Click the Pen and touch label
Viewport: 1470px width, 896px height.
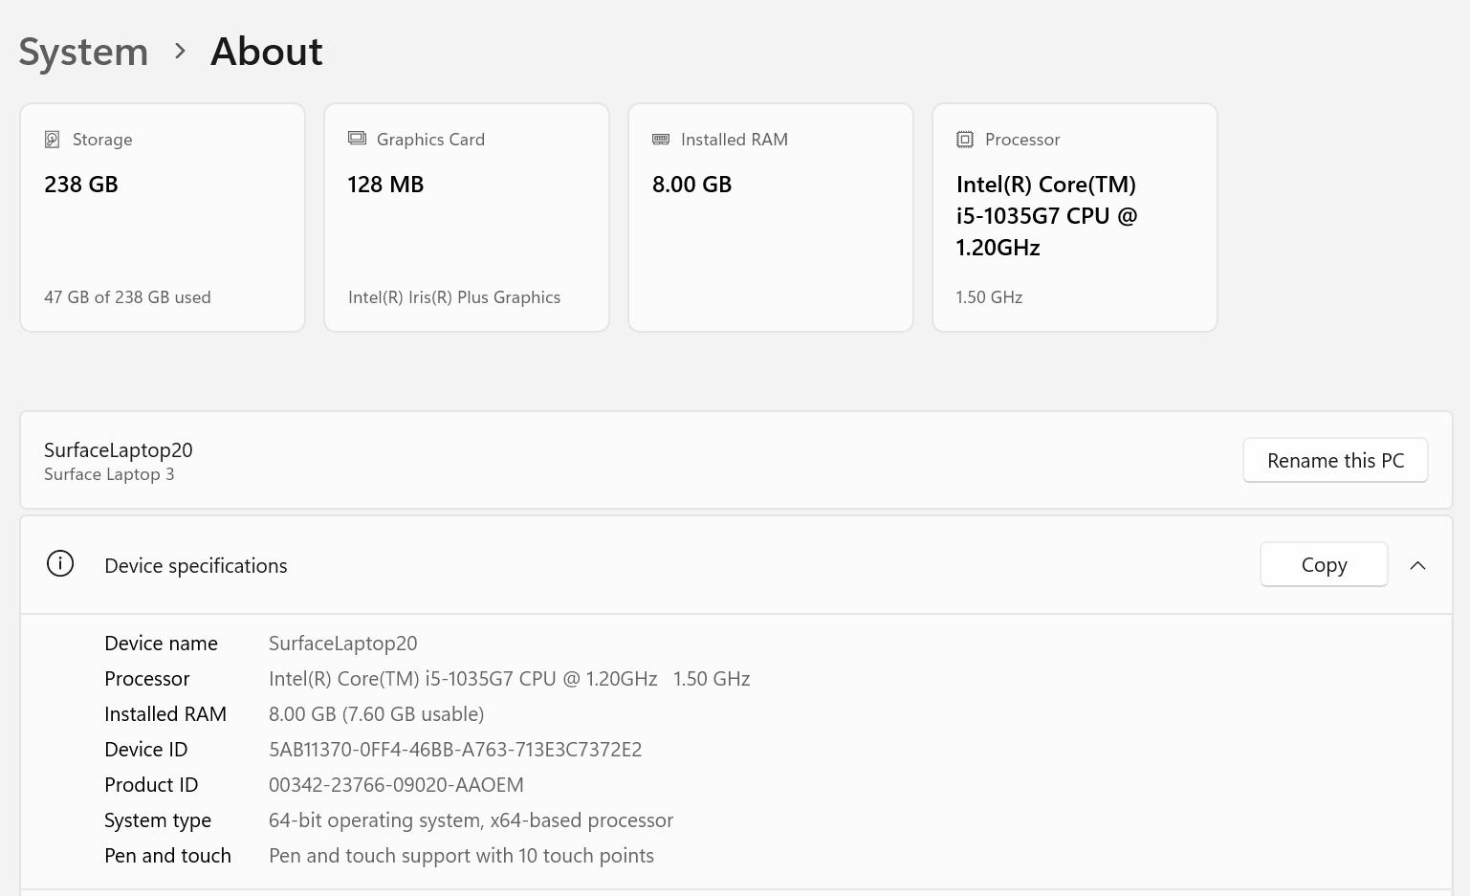(167, 856)
